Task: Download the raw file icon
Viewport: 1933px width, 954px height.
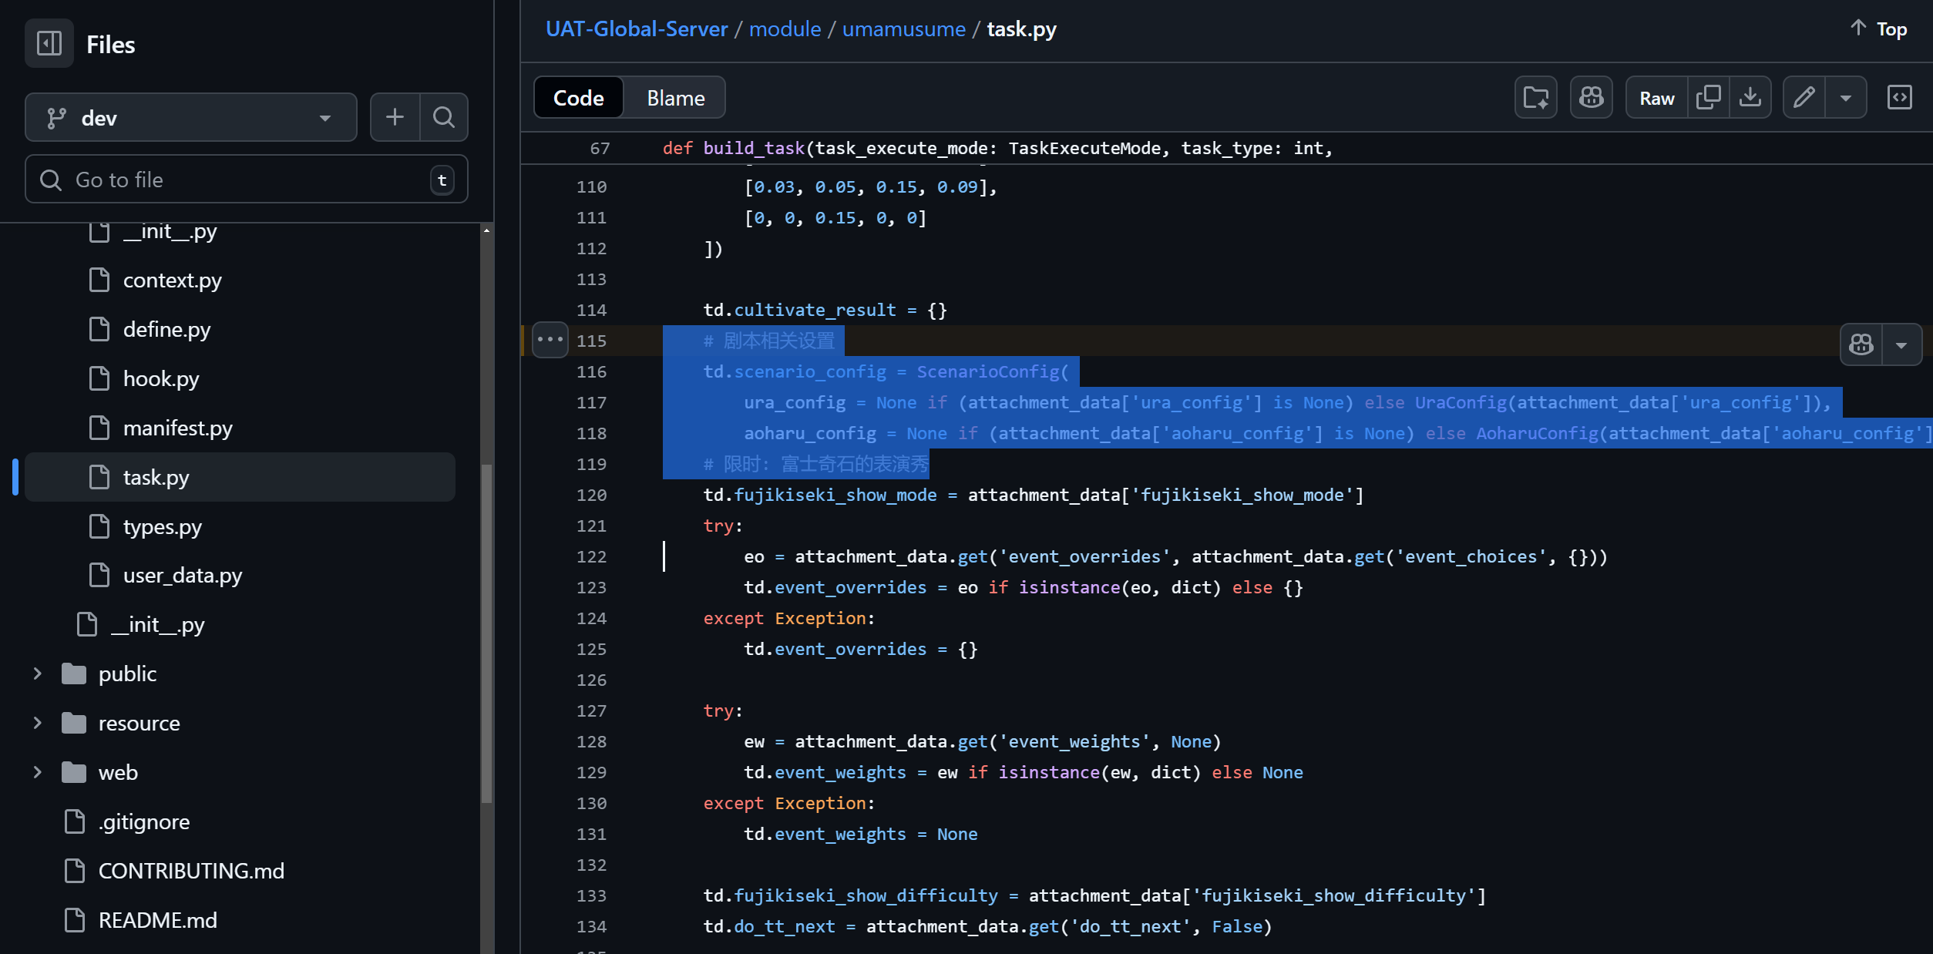Action: [x=1750, y=98]
